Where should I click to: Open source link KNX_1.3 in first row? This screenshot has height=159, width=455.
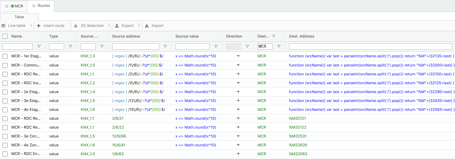pyautogui.click(x=88, y=56)
